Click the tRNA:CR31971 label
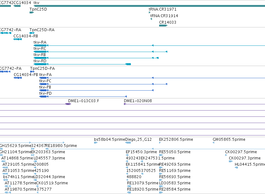The height and width of the screenshot is (194, 265). [163, 9]
